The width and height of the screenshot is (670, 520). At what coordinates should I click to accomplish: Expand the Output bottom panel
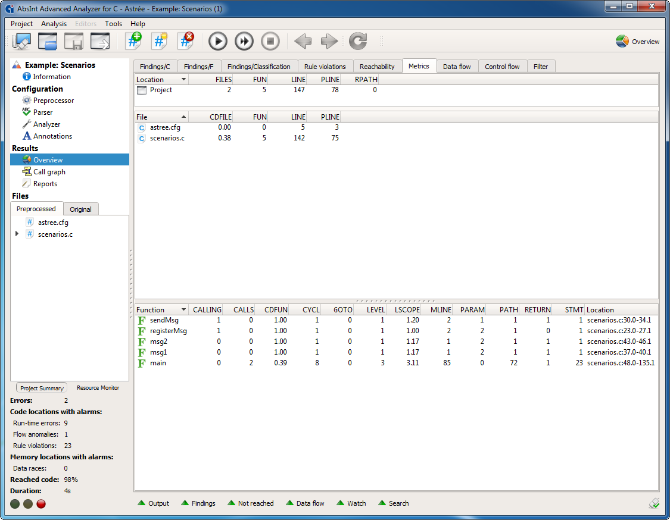[x=154, y=503]
